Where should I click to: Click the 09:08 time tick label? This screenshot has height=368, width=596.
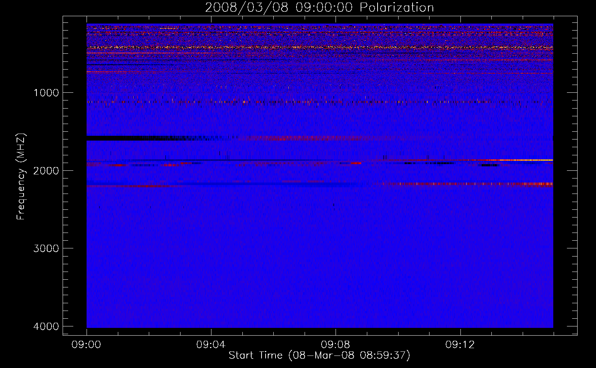pyautogui.click(x=336, y=345)
